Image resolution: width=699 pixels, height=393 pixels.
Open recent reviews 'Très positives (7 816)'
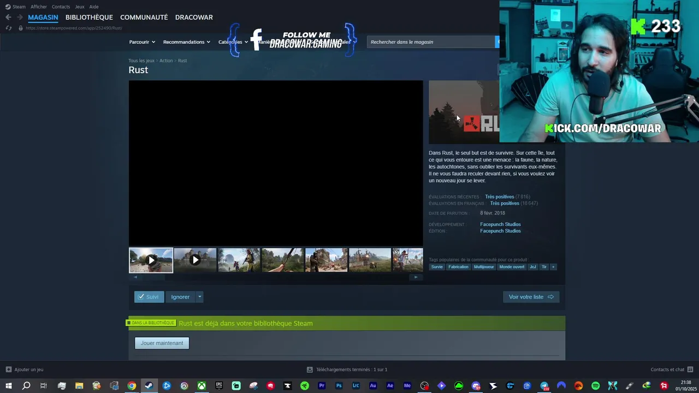coord(507,196)
